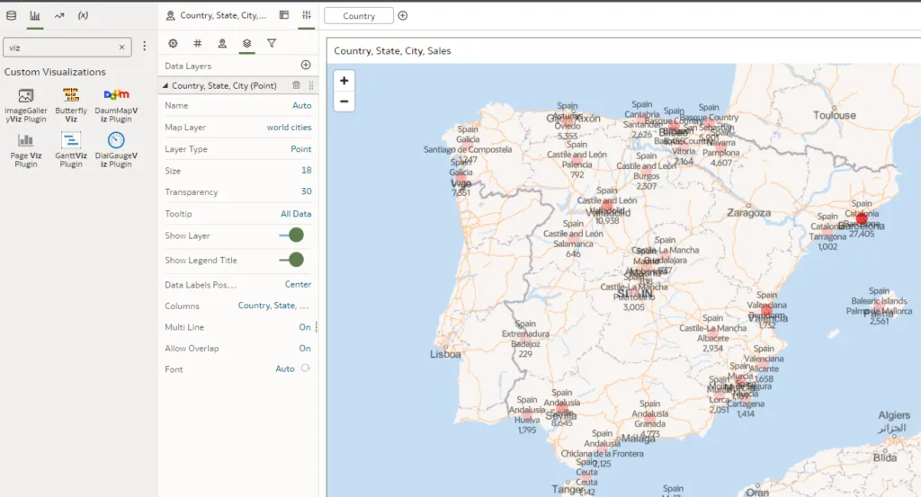
Task: Clear the 'viz' search text
Action: (122, 47)
